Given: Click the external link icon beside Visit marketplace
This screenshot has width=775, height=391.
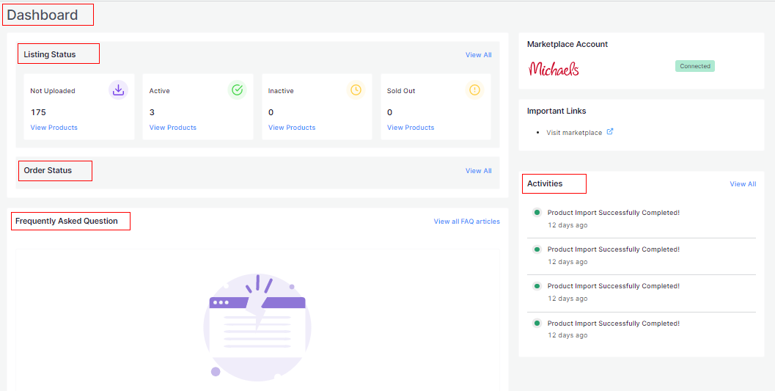Looking at the screenshot, I should coord(610,132).
